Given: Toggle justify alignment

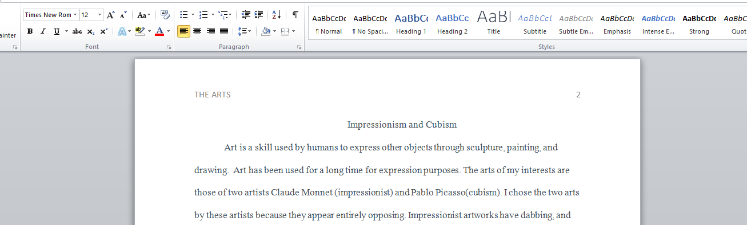Looking at the screenshot, I should pos(223,31).
